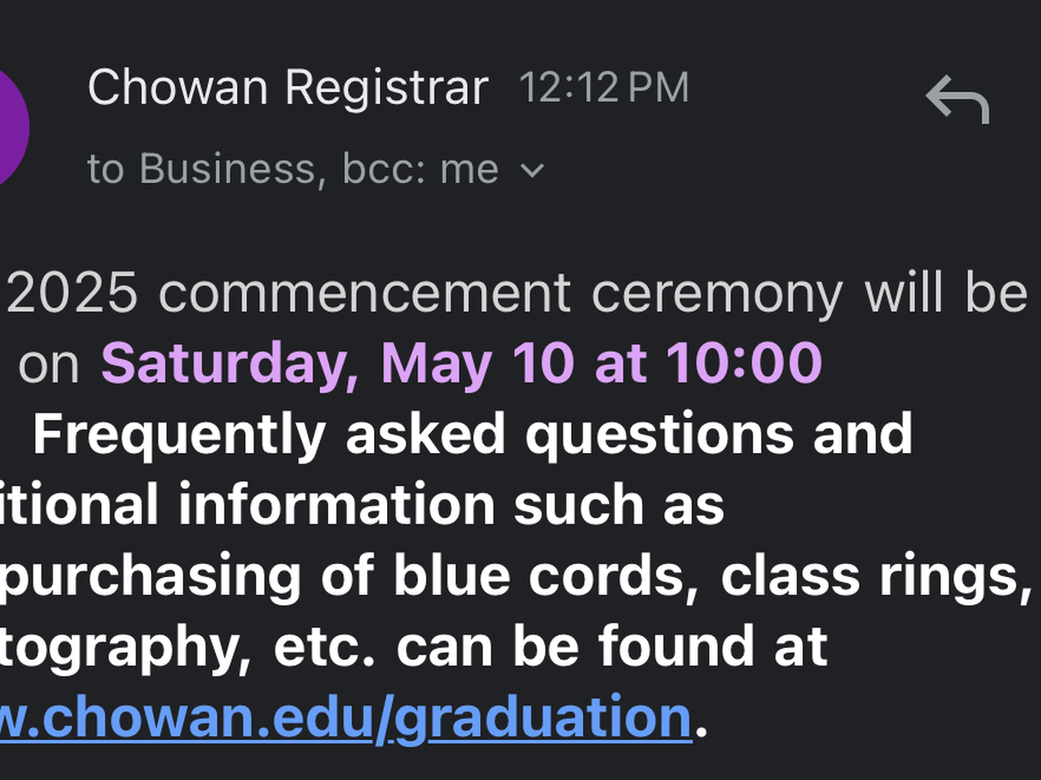Tap the reply arrow icon
Viewport: 1041px width, 780px height.
(958, 100)
